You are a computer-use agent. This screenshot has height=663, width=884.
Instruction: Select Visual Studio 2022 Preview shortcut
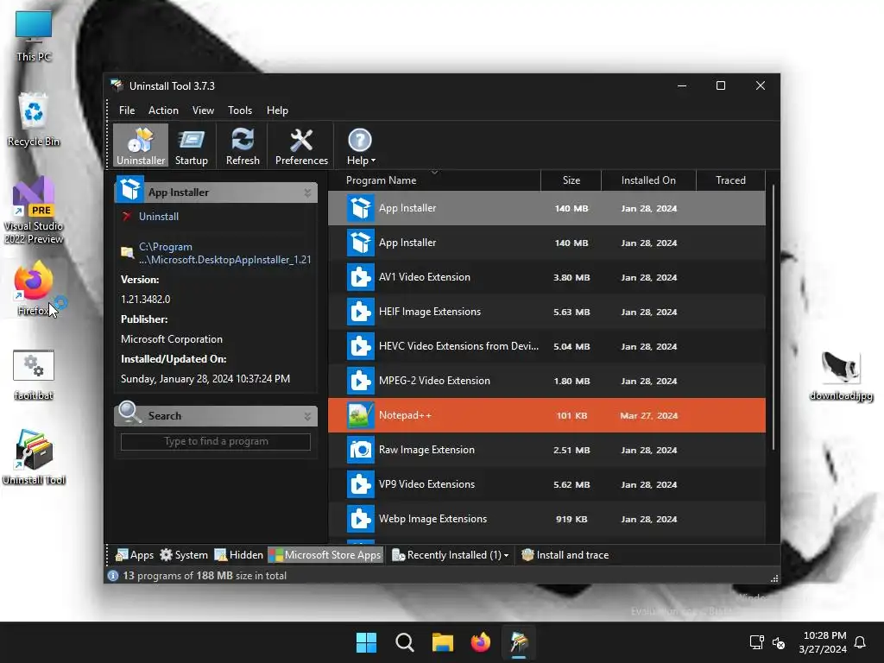point(34,211)
